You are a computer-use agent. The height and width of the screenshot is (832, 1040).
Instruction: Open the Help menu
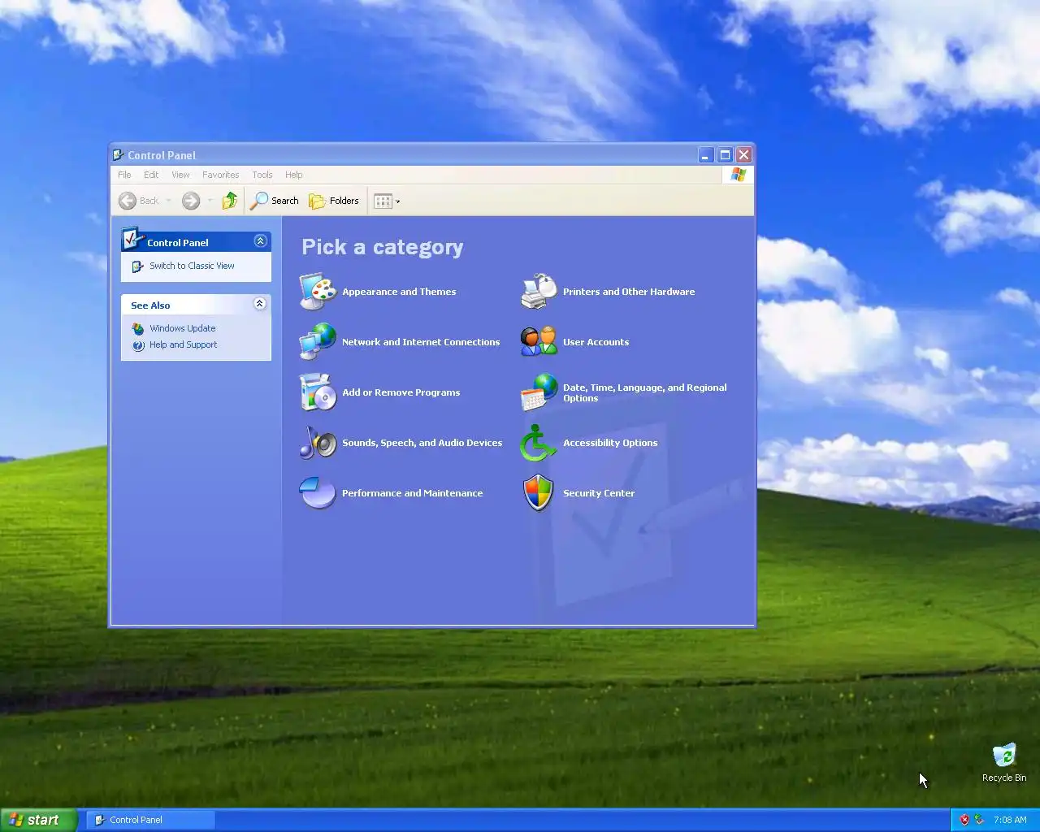(x=293, y=175)
